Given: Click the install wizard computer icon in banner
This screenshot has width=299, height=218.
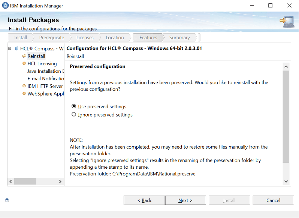Looking at the screenshot, I should click(x=286, y=22).
